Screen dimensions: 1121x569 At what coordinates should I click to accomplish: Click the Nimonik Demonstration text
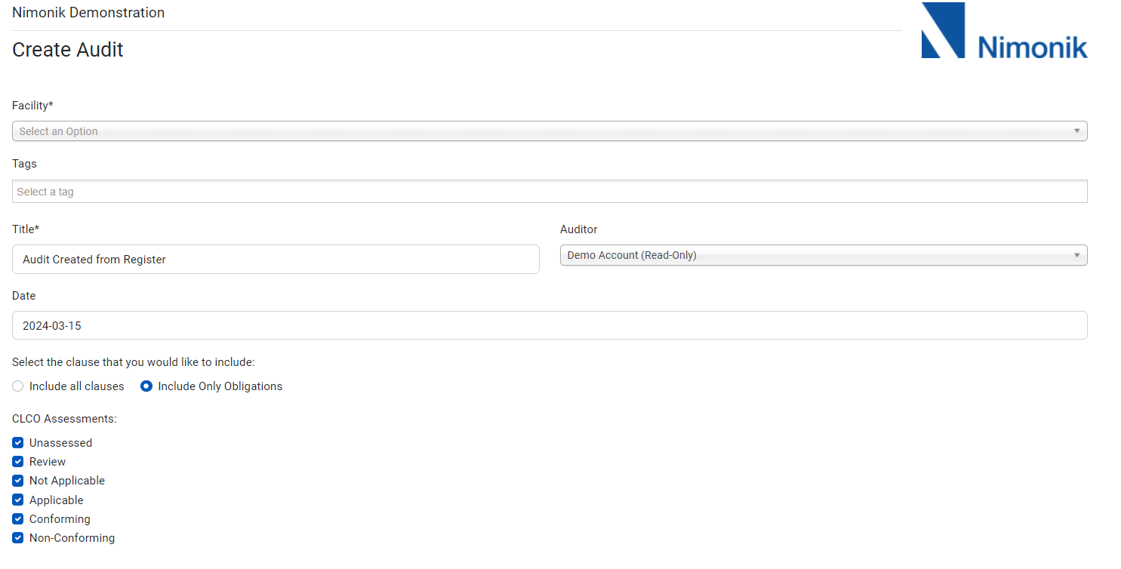88,13
